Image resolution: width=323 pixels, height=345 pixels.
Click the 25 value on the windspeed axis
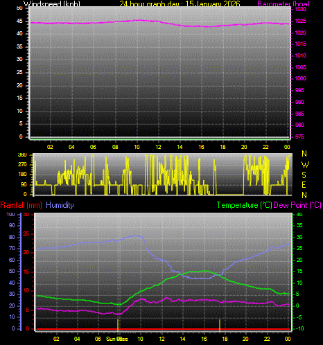tap(19, 73)
